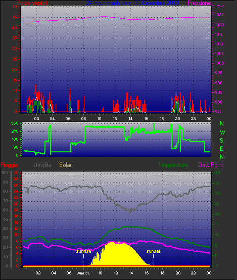237x280 pixels.
Task: Click the green 'Temperatura' legend label
Action: (x=173, y=165)
